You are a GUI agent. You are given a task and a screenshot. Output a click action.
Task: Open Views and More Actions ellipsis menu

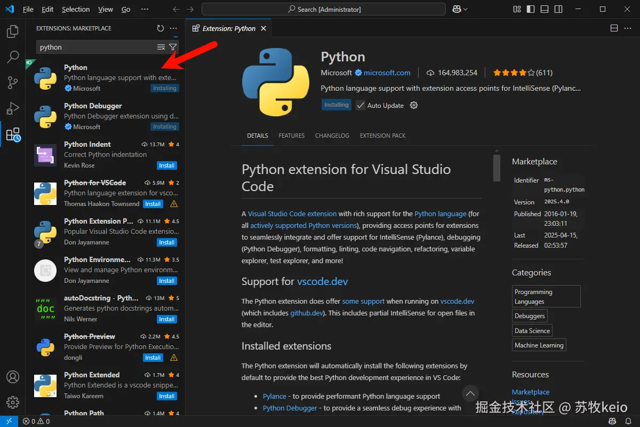point(173,28)
